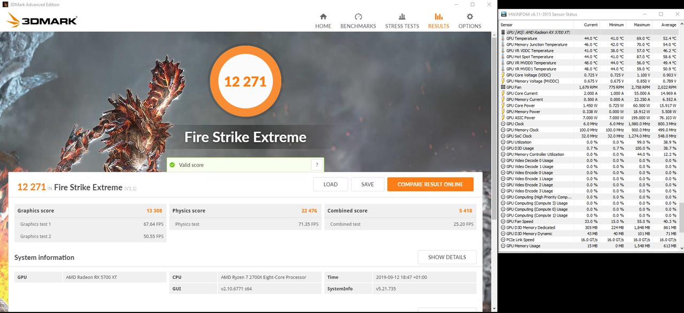684x313 pixels.
Task: Select the GPU D3D Memory Dedicated row
Action: pyautogui.click(x=589, y=228)
